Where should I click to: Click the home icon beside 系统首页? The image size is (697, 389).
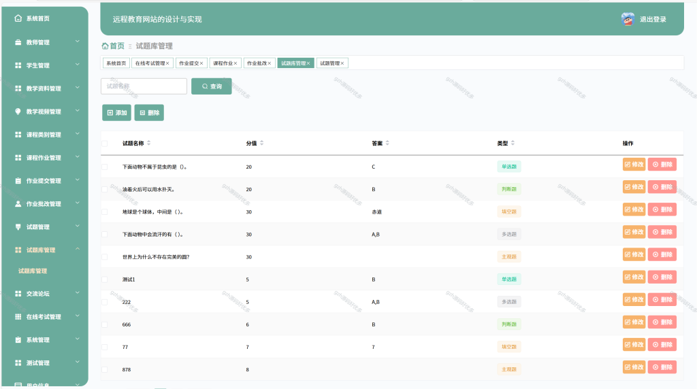pyautogui.click(x=18, y=18)
